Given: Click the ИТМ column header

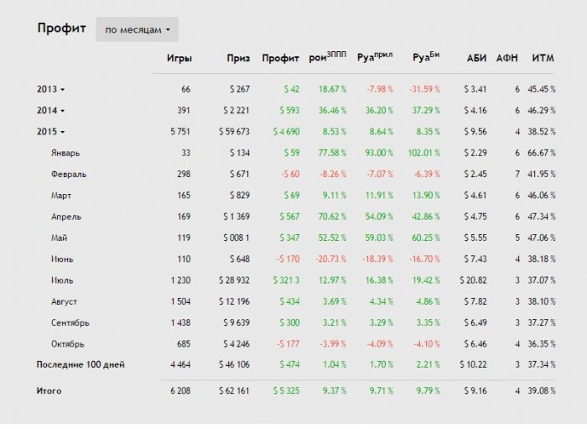Looking at the screenshot, I should (x=543, y=59).
